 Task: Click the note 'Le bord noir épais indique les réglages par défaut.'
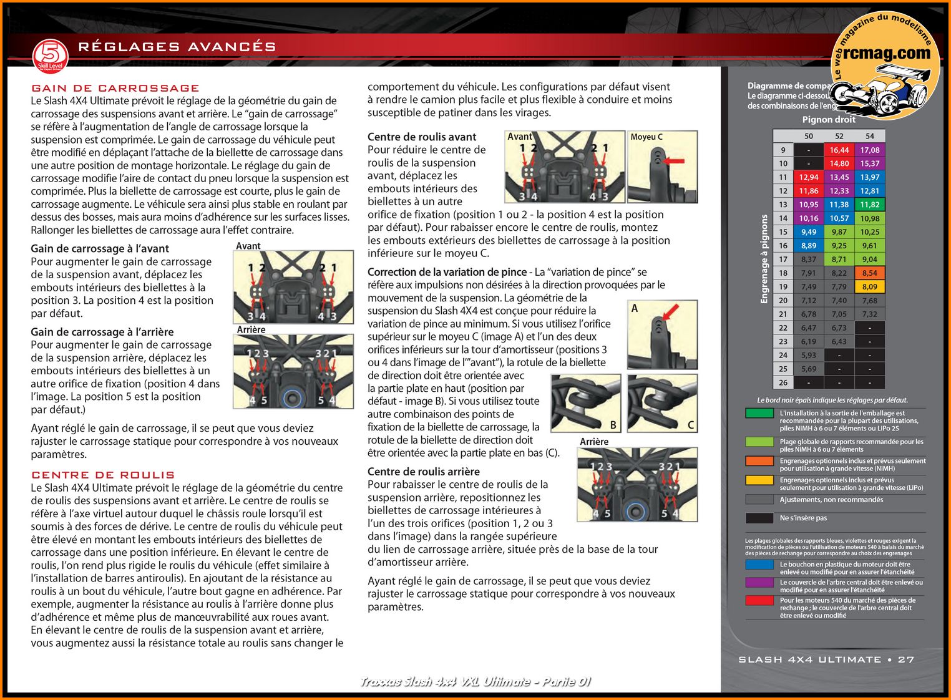tap(832, 401)
